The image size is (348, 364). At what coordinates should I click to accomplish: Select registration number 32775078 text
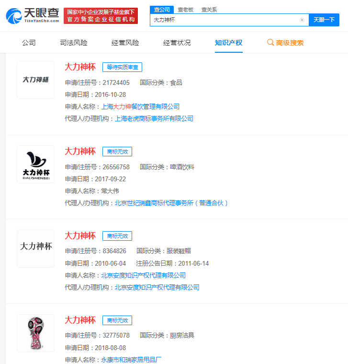click(x=116, y=335)
